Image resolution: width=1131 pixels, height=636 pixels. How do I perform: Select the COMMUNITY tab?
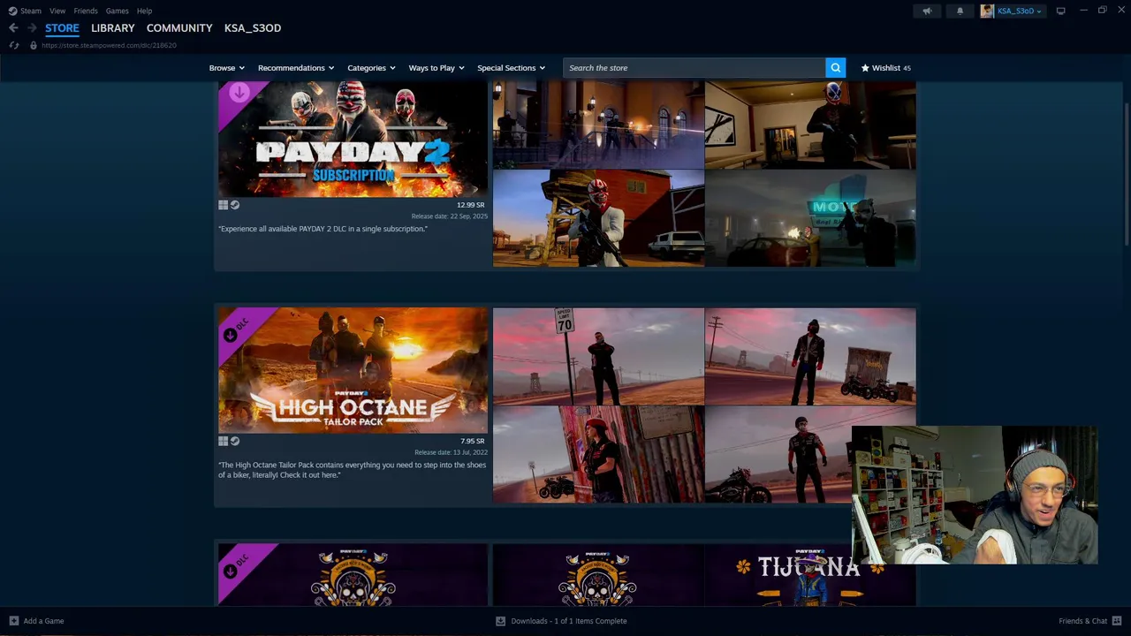coord(179,28)
